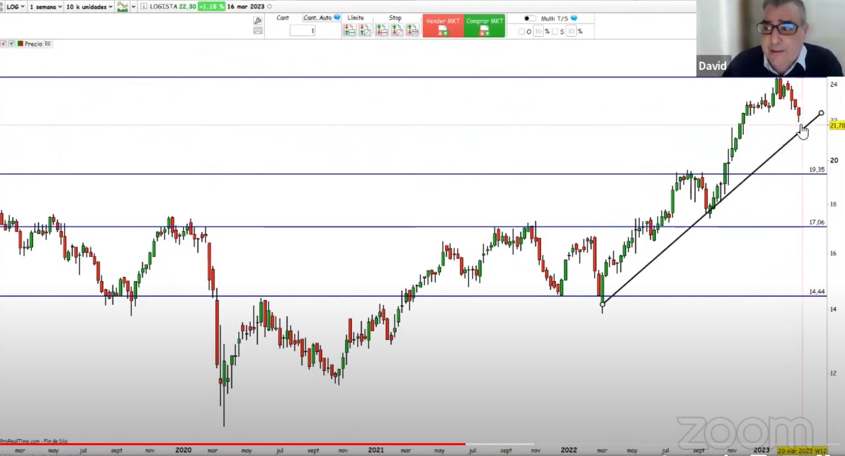
Task: Click the keyboard icon below the wrench
Action: pyautogui.click(x=258, y=31)
